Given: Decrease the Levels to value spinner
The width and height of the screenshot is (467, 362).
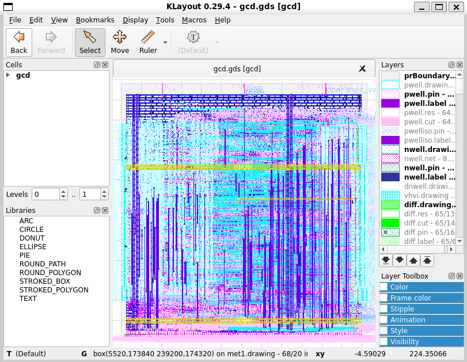Looking at the screenshot, I should [104, 197].
